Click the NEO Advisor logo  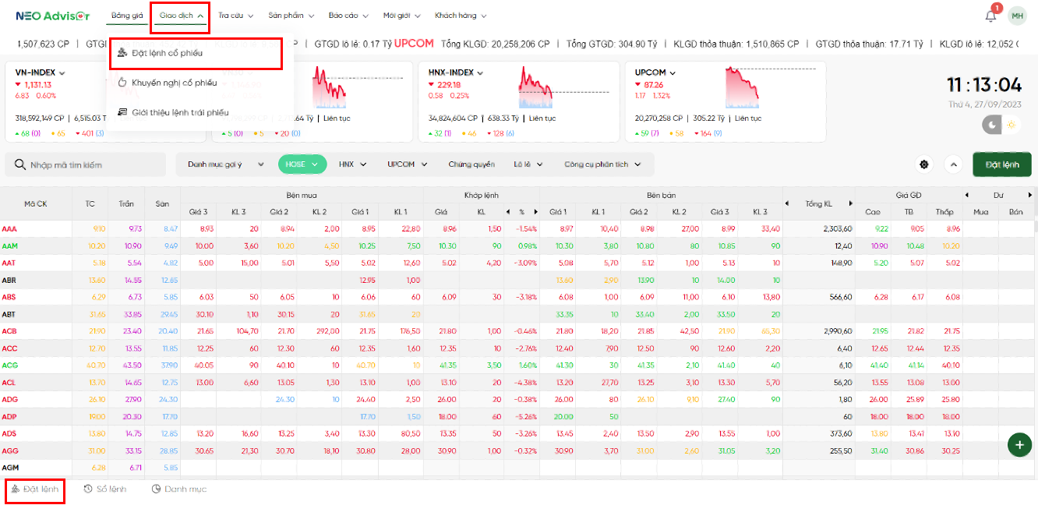pos(51,16)
